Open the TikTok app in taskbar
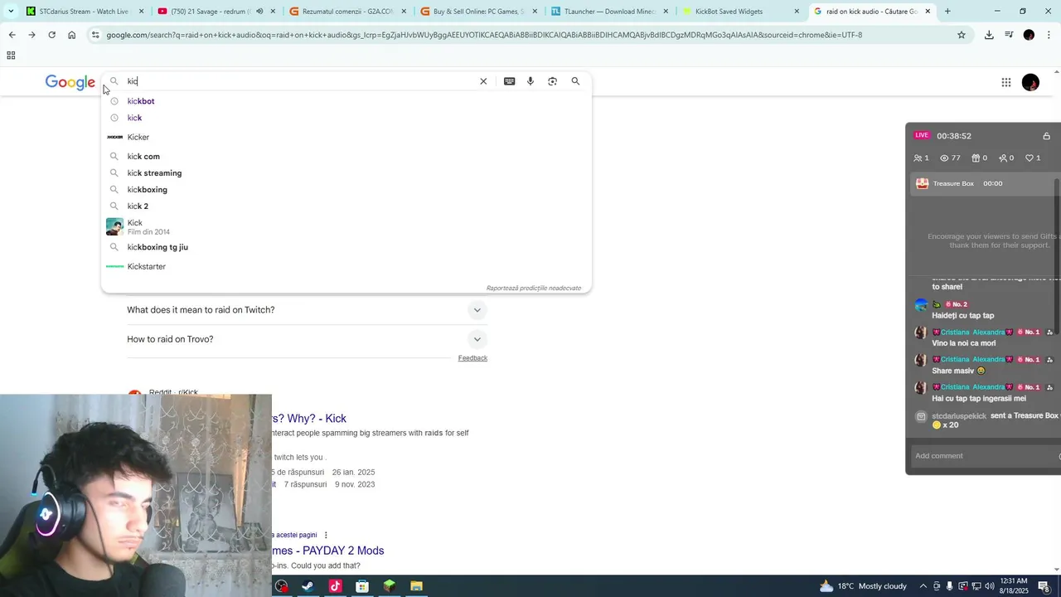The image size is (1061, 597). [x=335, y=586]
